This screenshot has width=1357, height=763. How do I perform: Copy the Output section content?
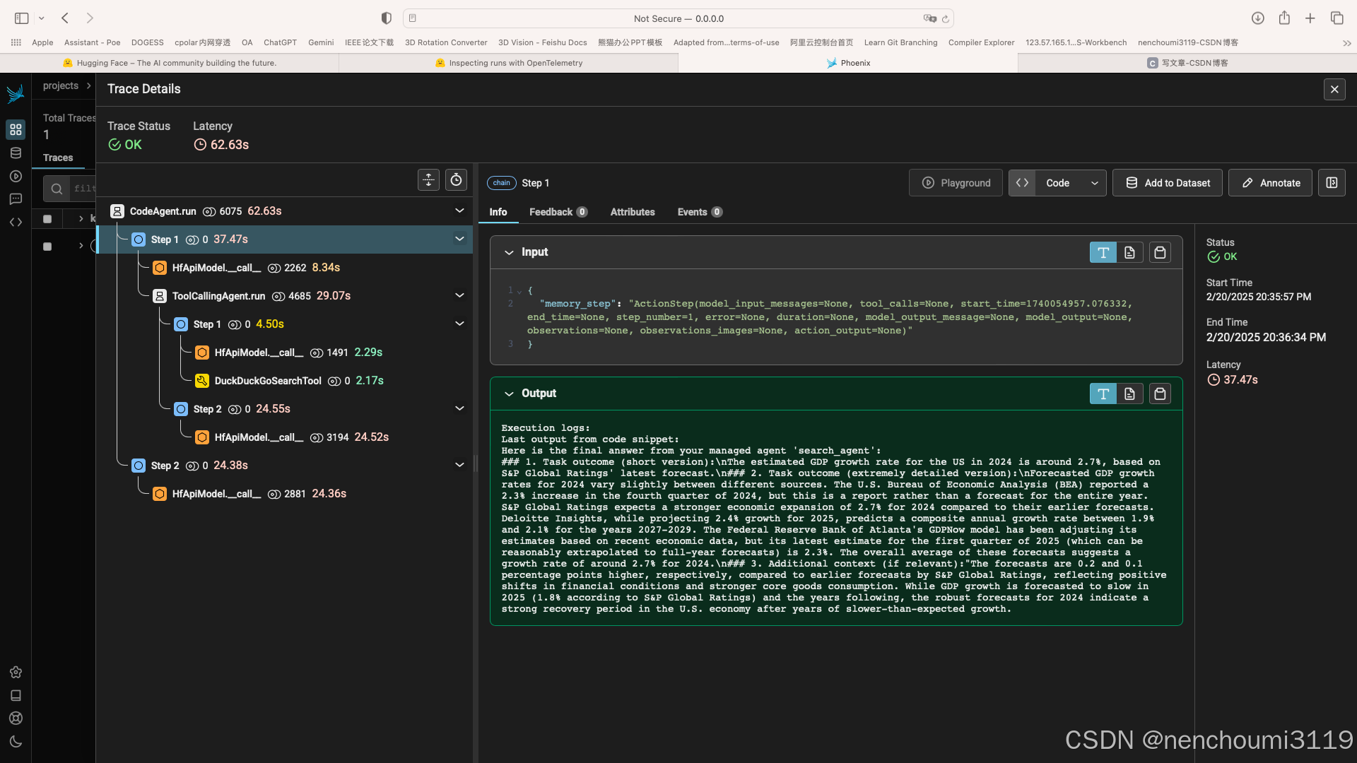[1160, 394]
